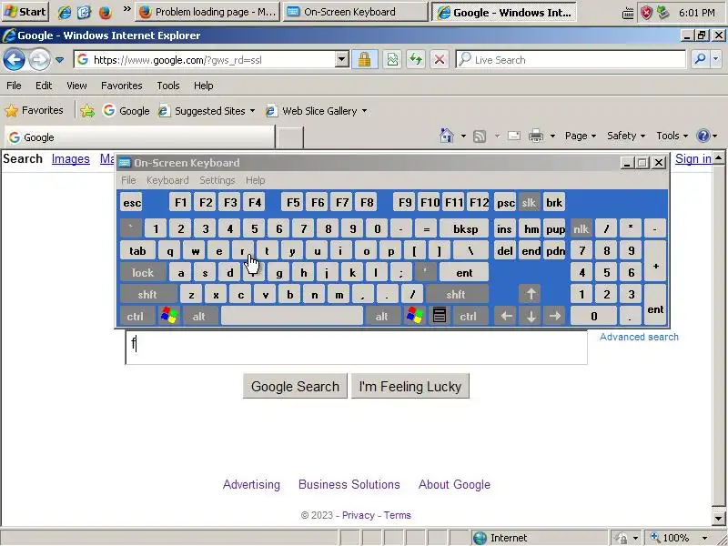This screenshot has height=546, width=728.
Task: Click the Google search text field
Action: coord(356,348)
